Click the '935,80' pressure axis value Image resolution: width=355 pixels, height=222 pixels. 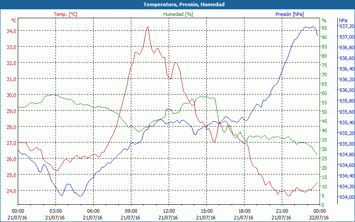point(347,101)
